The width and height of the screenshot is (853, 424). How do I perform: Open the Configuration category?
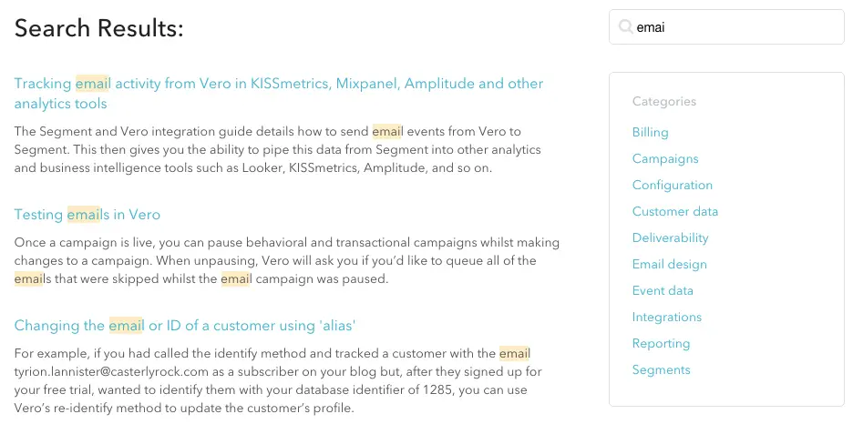coord(672,185)
